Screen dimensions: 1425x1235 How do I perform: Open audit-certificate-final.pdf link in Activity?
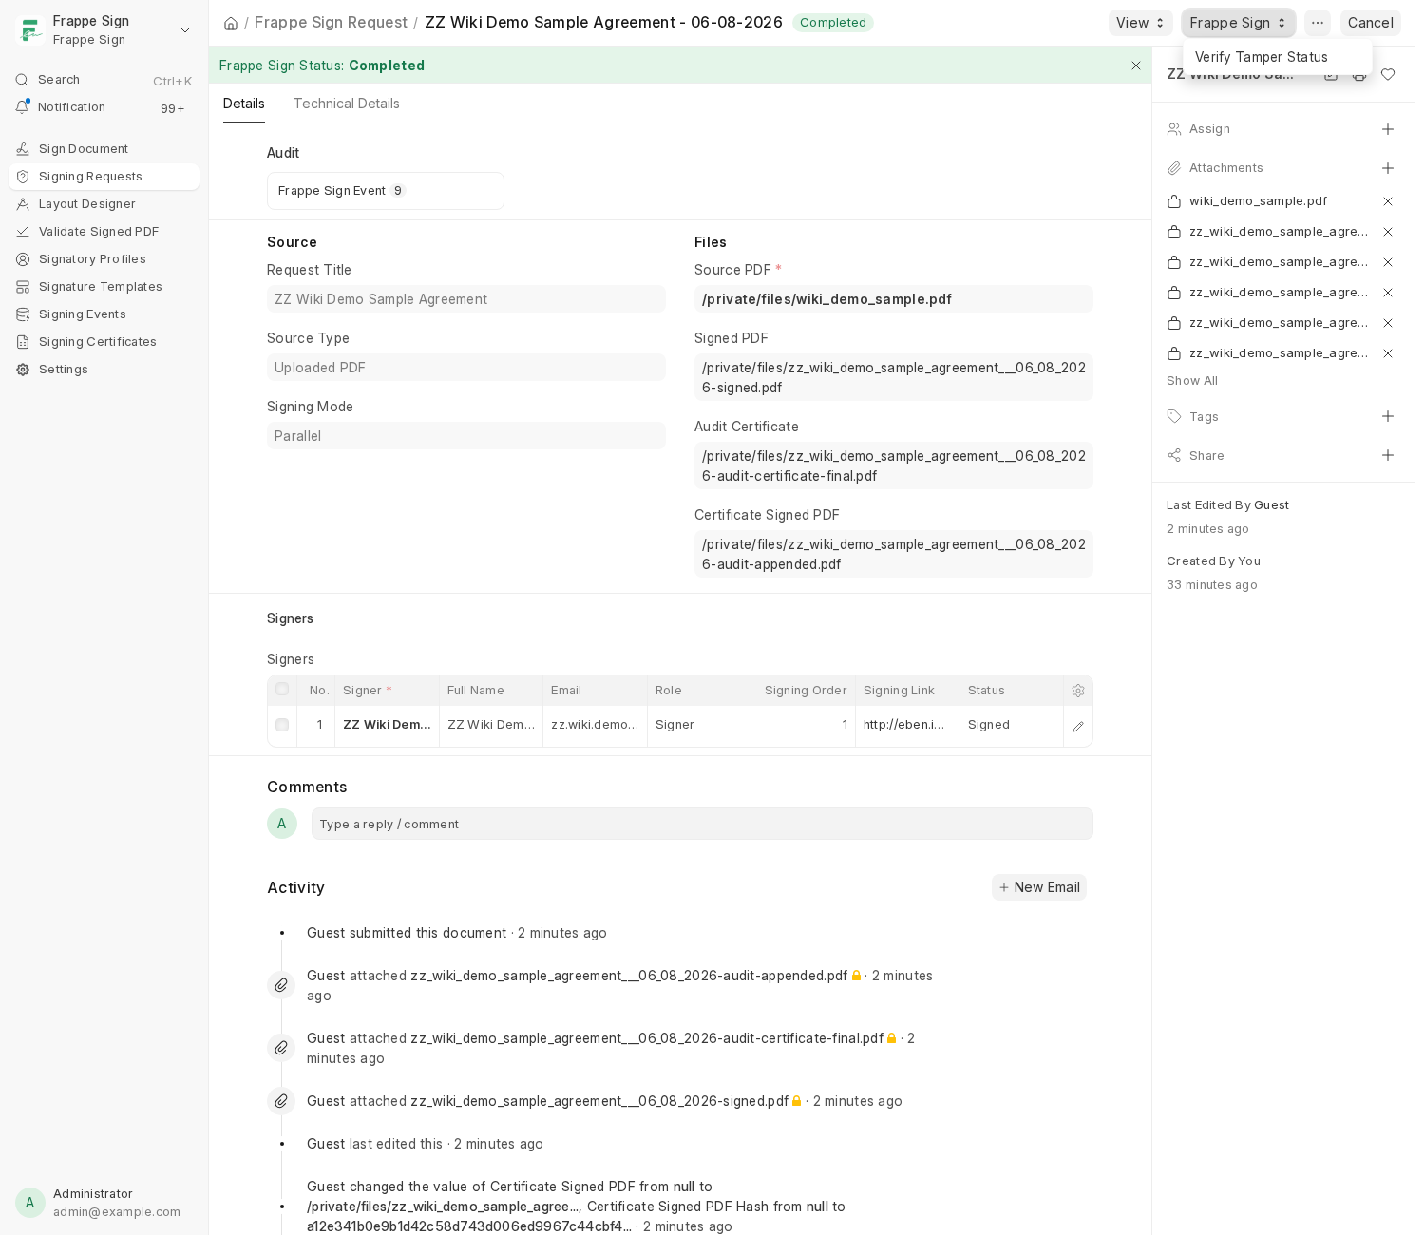pyautogui.click(x=647, y=1038)
